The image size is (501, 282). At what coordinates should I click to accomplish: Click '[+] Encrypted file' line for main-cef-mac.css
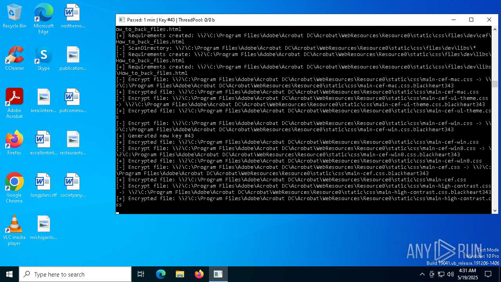click(297, 92)
